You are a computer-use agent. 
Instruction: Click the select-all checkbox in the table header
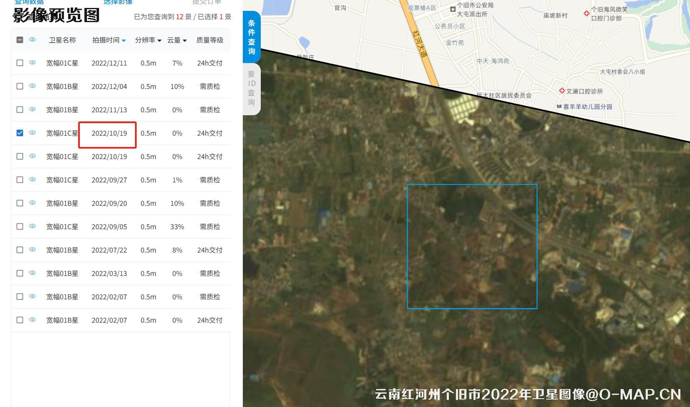(x=20, y=40)
